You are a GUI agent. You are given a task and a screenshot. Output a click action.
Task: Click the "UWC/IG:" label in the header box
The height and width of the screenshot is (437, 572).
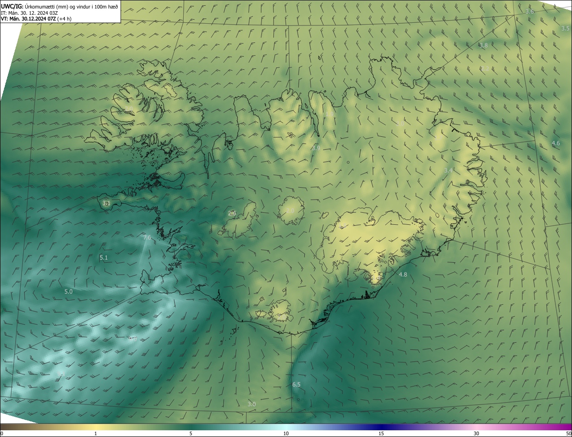12,6
